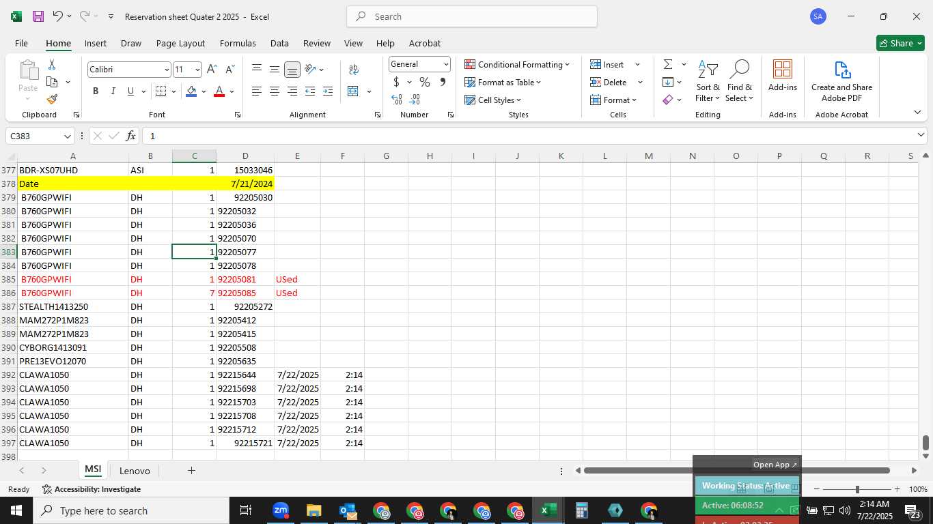Expand Conditional Formatting menu
Screen dimensions: 933x524
[x=517, y=64]
